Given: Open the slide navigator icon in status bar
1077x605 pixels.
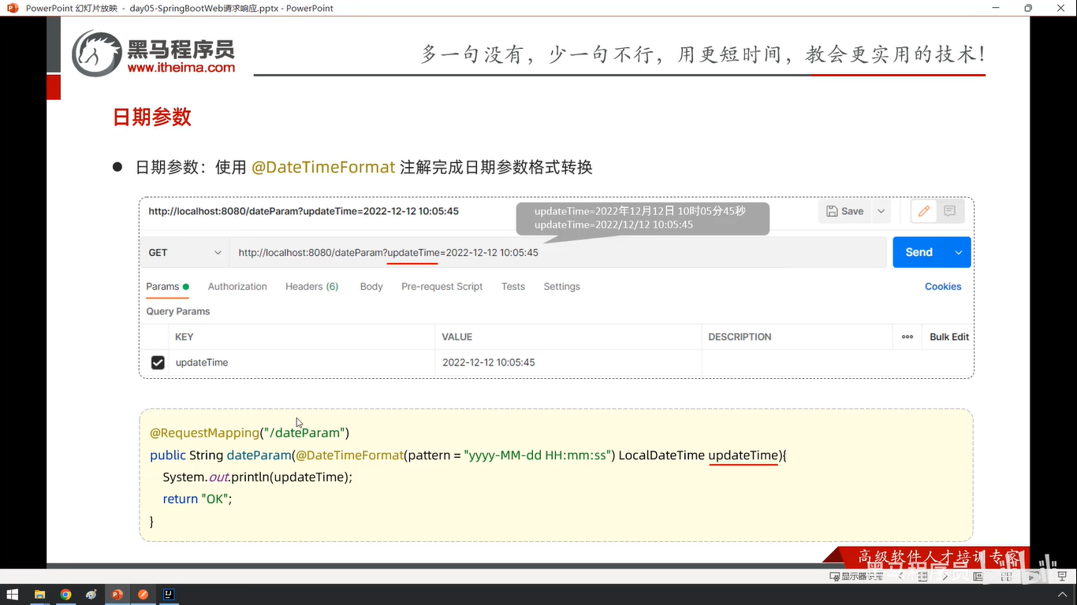Looking at the screenshot, I should click(x=922, y=576).
